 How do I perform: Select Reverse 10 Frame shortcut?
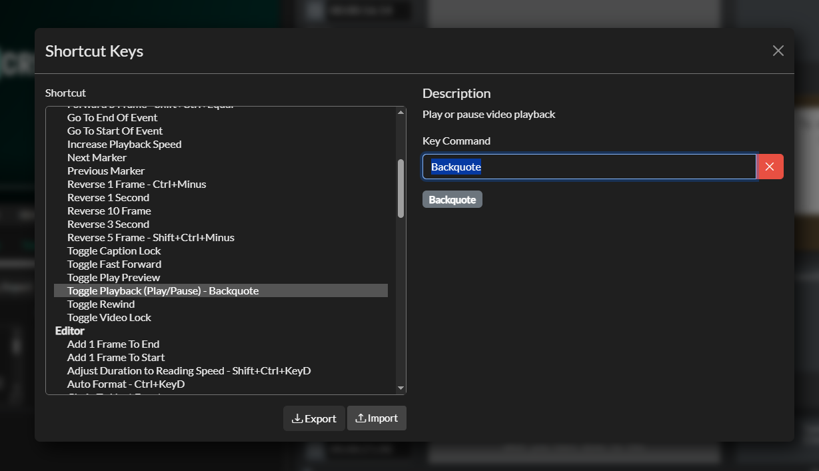[221, 211]
